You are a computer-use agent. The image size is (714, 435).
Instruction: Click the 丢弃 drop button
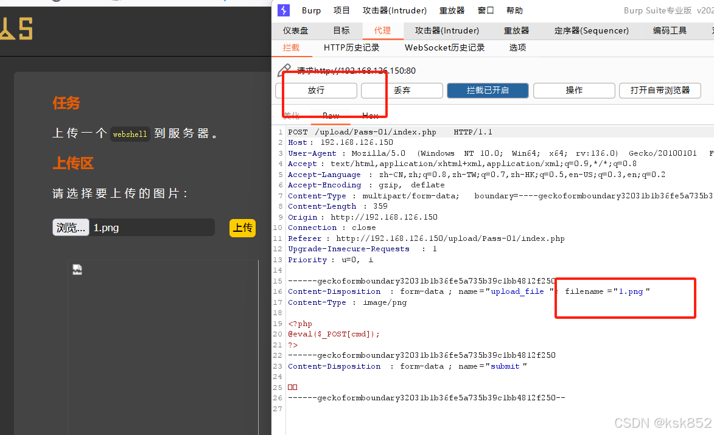(x=402, y=91)
